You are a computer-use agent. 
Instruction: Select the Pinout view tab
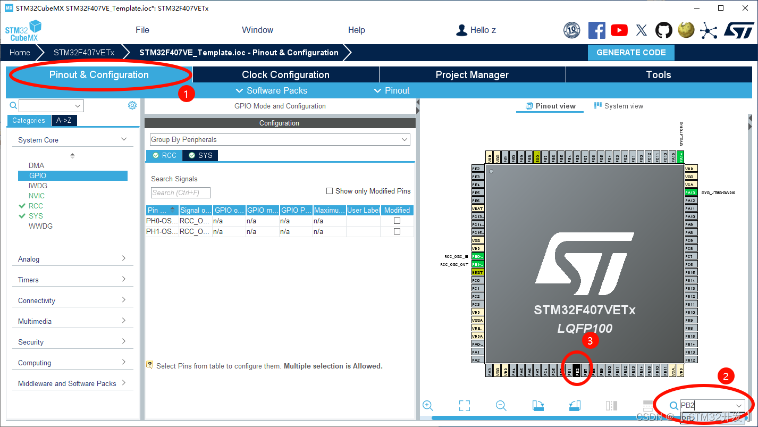click(x=550, y=106)
